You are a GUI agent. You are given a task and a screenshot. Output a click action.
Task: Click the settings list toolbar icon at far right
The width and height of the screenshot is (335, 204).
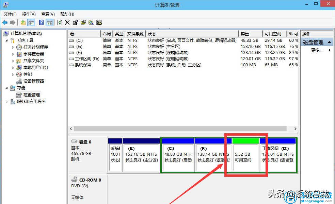coord(99,22)
